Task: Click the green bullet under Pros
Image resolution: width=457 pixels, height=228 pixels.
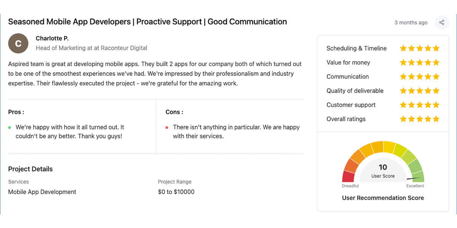Action: click(10, 127)
